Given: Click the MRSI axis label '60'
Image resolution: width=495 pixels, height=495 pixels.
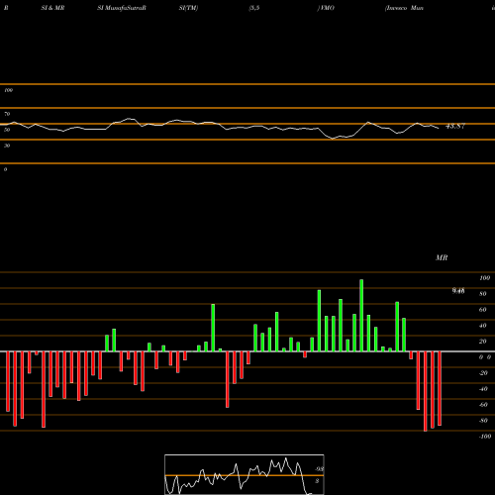Looking at the screenshot, I should click(483, 310).
